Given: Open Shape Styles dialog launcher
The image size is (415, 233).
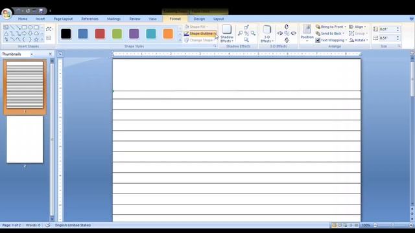Looking at the screenshot, I should pyautogui.click(x=215, y=46).
